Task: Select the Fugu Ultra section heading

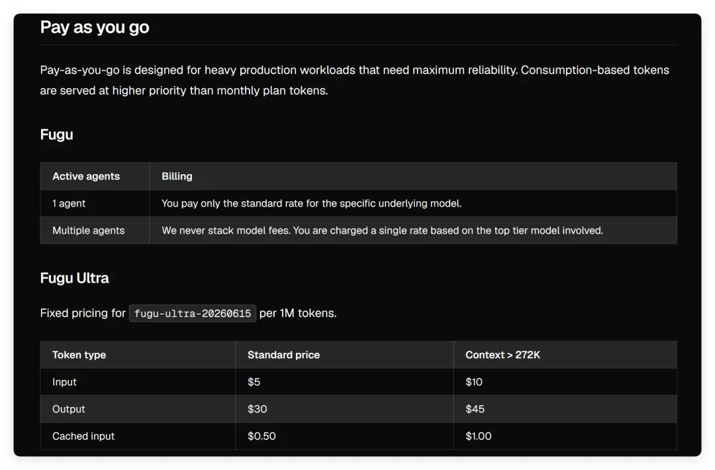Action: coord(74,278)
